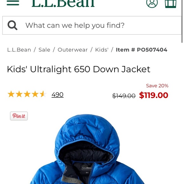Image resolution: width=184 pixels, height=184 pixels.
Task: Click the page scrollbar handle
Action: coord(182,21)
